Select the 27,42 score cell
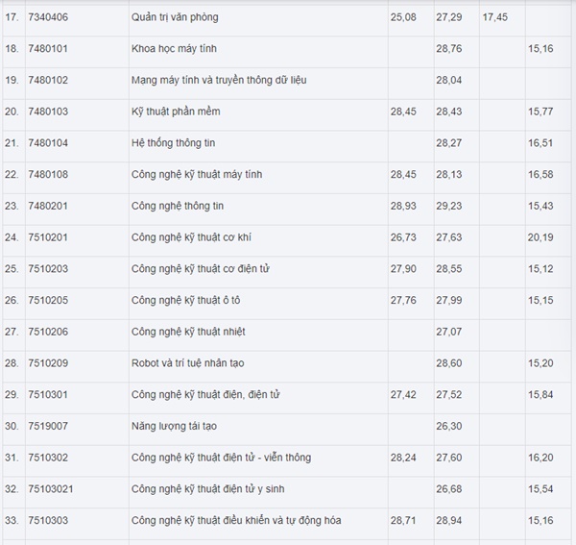Image resolution: width=576 pixels, height=545 pixels. click(404, 394)
